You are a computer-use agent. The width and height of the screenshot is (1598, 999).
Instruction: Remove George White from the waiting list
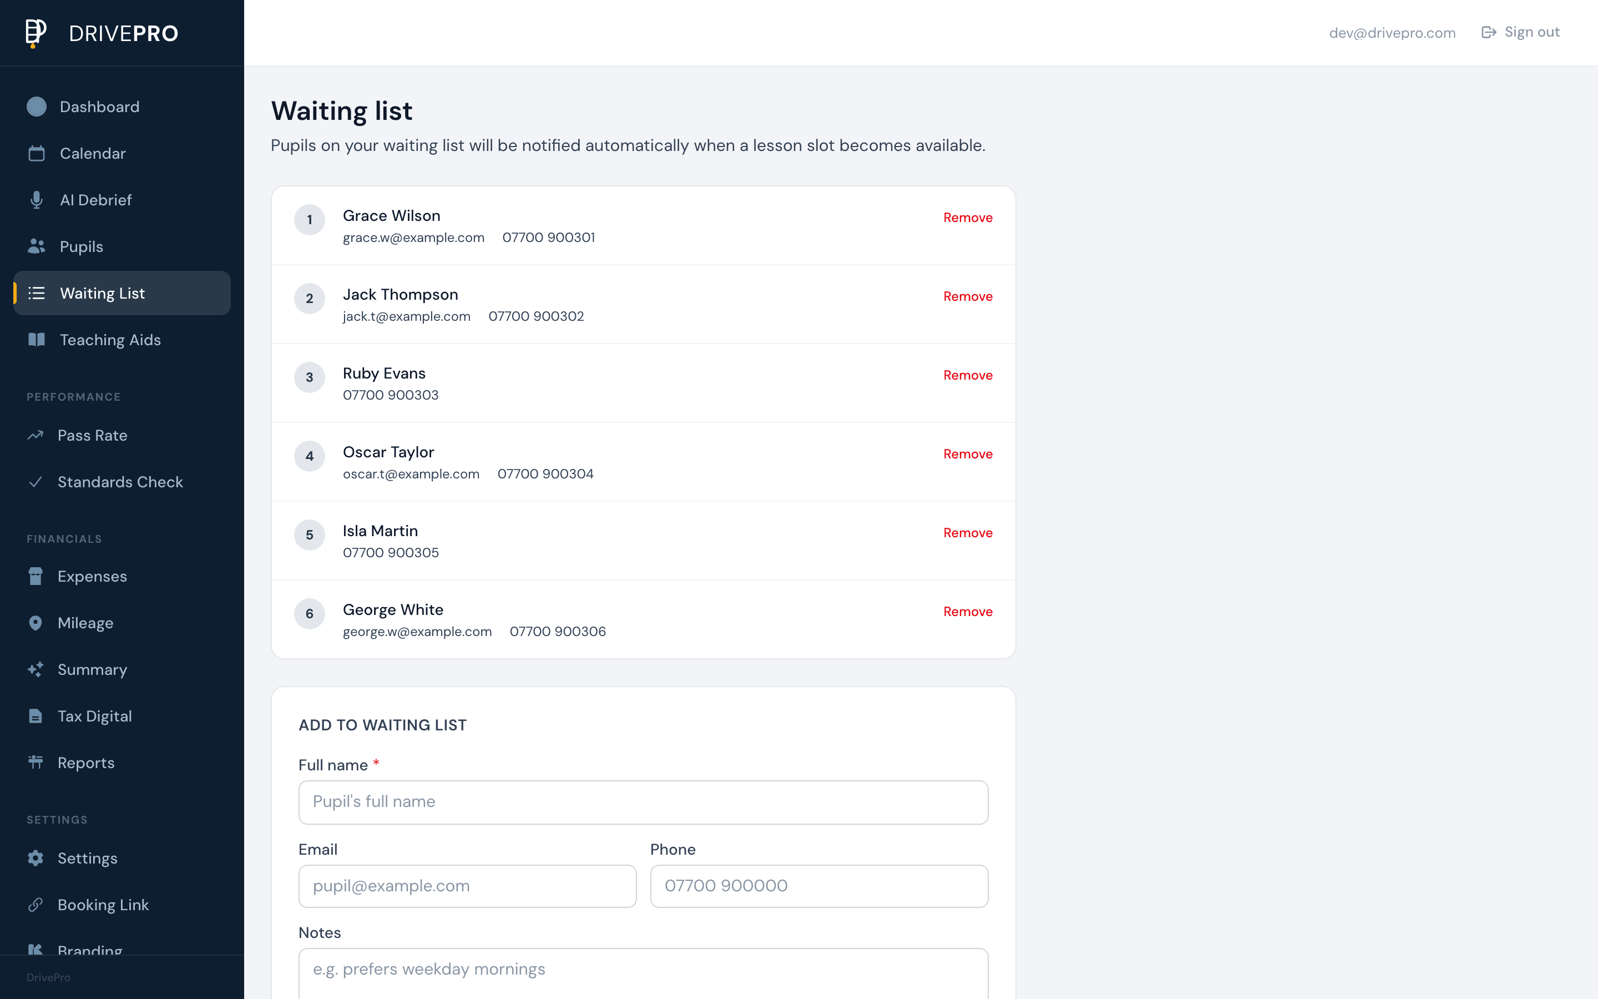tap(967, 611)
